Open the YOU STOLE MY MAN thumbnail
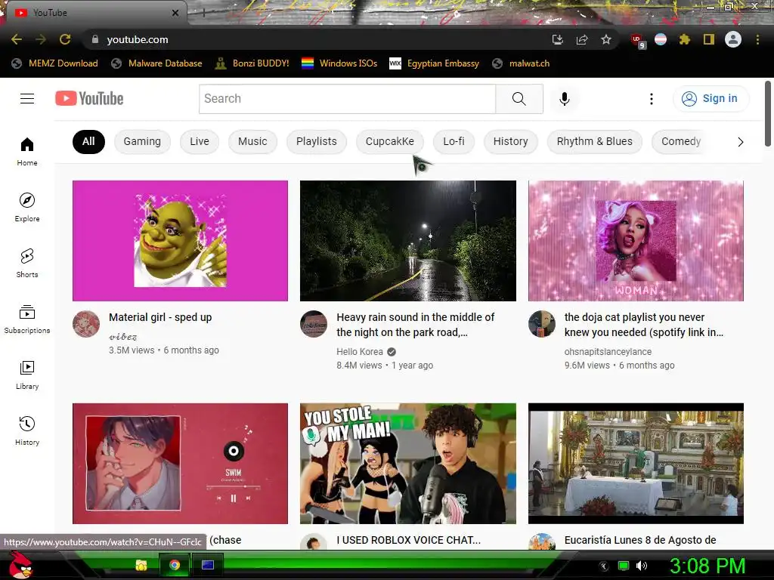774x580 pixels. tap(408, 464)
